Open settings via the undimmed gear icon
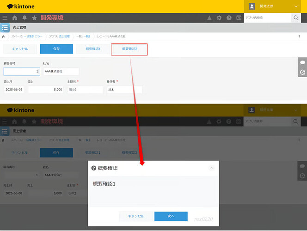Viewport: 307px width, 231px height. pyautogui.click(x=219, y=18)
